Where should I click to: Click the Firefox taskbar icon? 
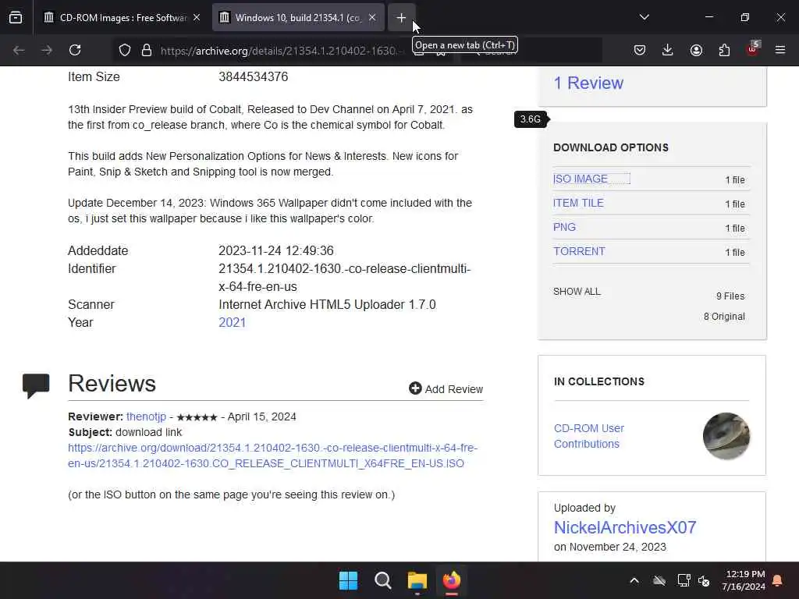[x=452, y=580]
